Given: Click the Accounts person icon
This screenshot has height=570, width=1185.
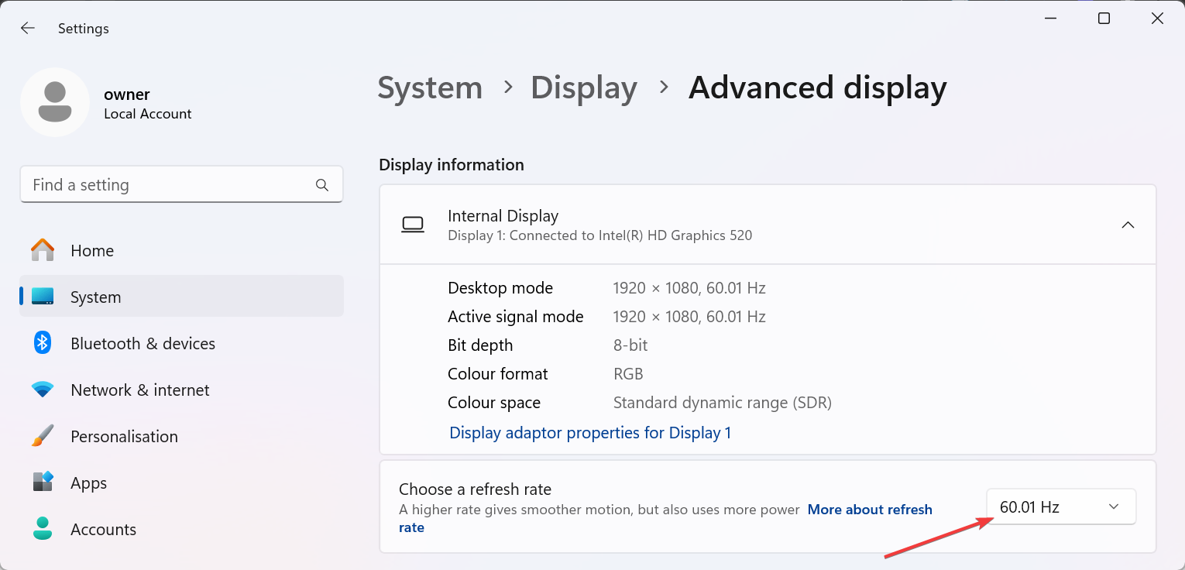Looking at the screenshot, I should pos(43,529).
